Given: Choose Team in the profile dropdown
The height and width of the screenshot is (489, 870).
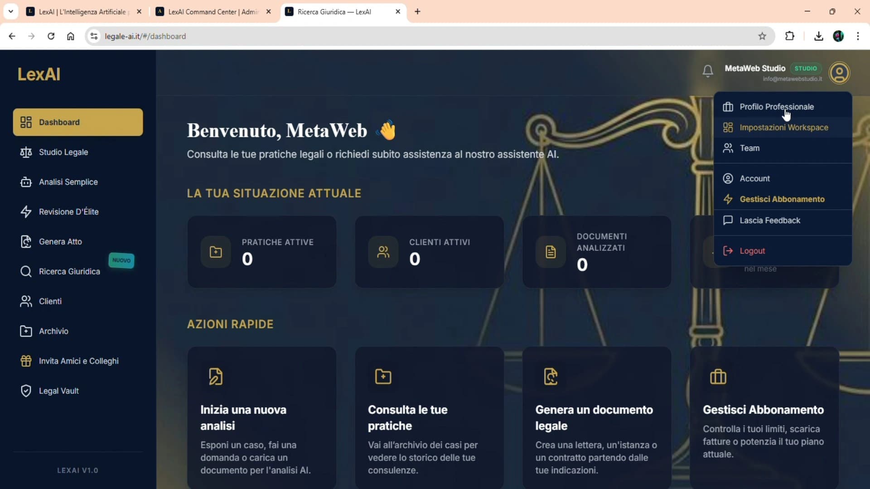Looking at the screenshot, I should pos(749,148).
